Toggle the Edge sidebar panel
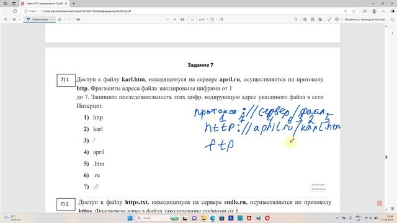The image size is (397, 223). 393,11
